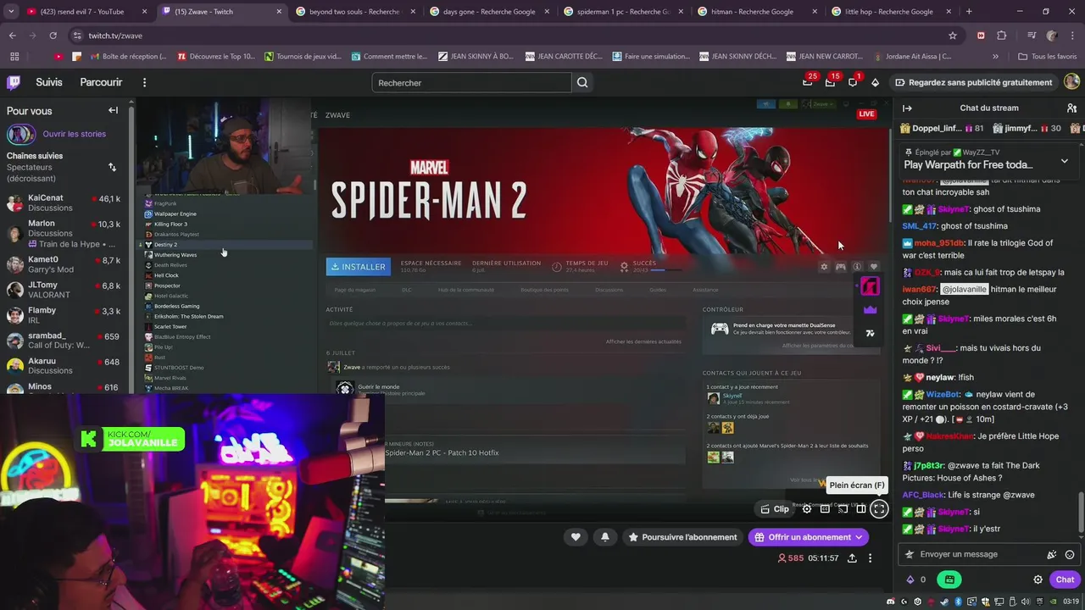
Task: Click Poursuivre l'abonnement button
Action: pyautogui.click(x=682, y=537)
